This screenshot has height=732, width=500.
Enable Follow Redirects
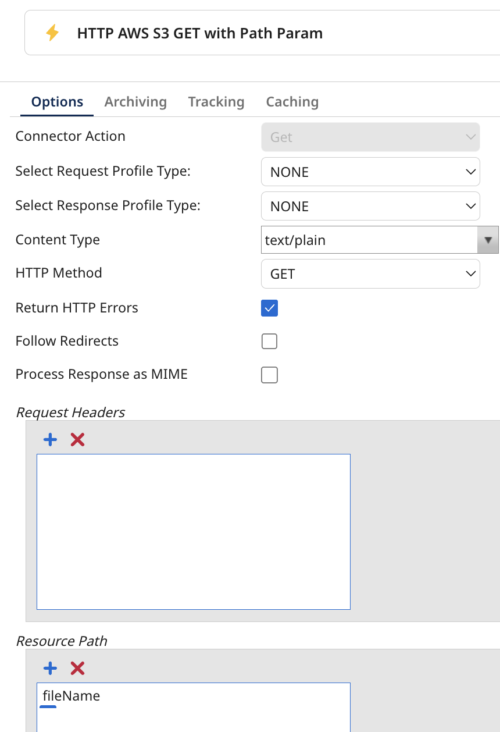[x=269, y=342]
